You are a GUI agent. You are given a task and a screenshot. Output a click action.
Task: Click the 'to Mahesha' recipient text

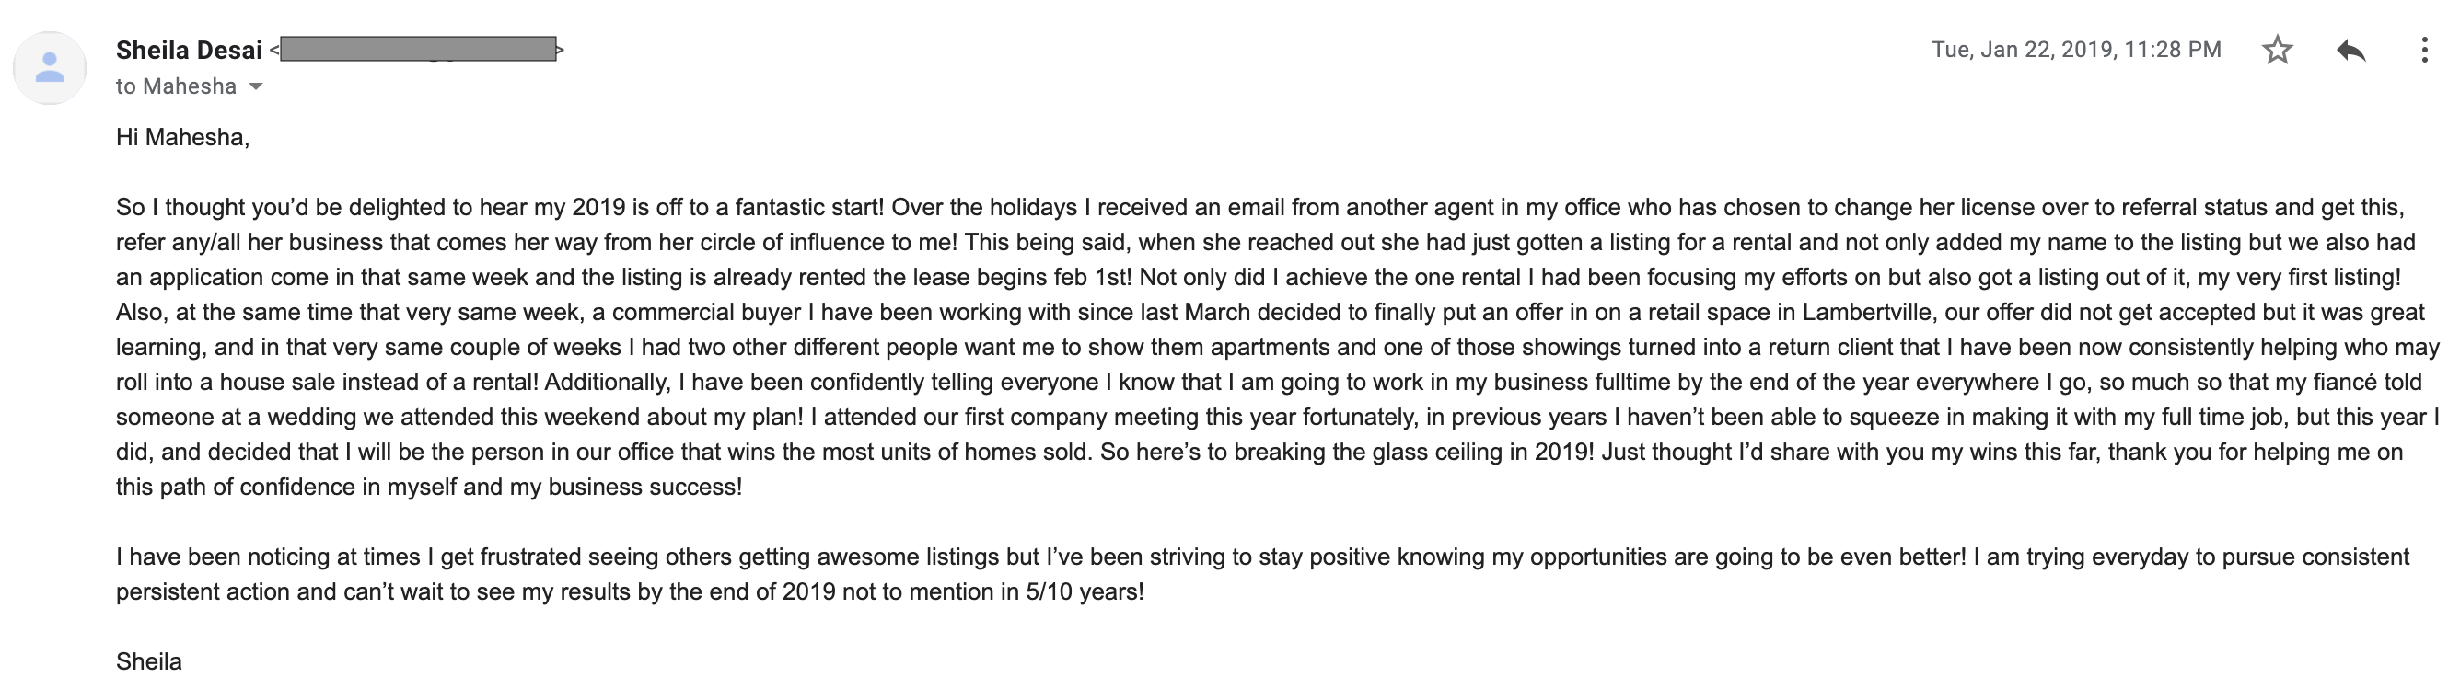(176, 86)
